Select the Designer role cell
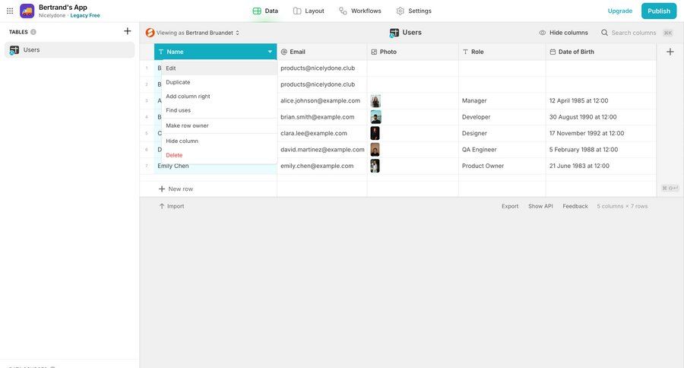 click(502, 133)
